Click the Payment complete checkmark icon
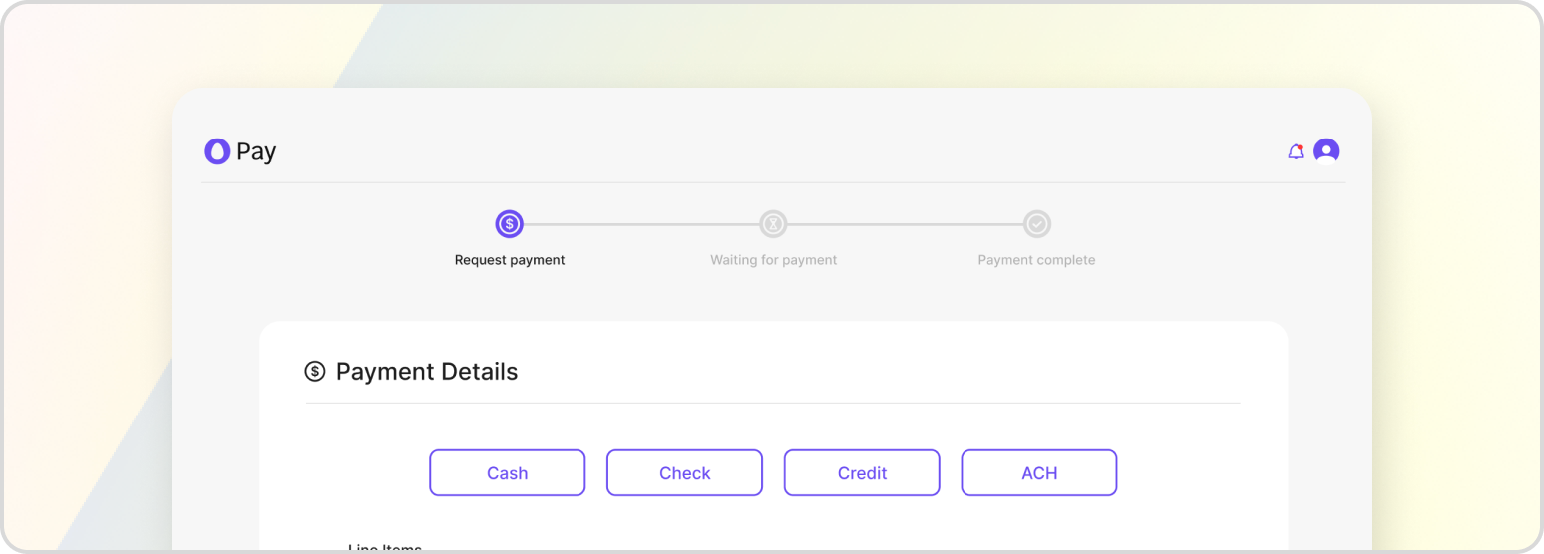The width and height of the screenshot is (1544, 554). pos(1037,224)
